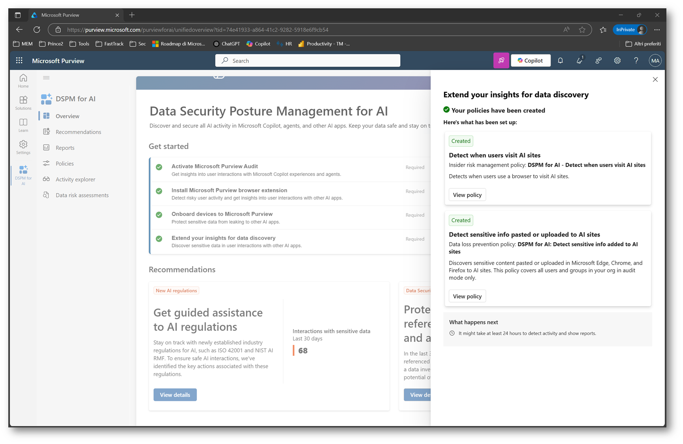The image size is (683, 444).
Task: Open Data risk assessments menu item
Action: [x=82, y=195]
